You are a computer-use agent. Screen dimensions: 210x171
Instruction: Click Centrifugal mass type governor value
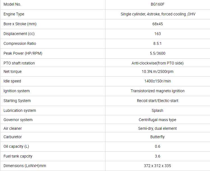point(157,120)
